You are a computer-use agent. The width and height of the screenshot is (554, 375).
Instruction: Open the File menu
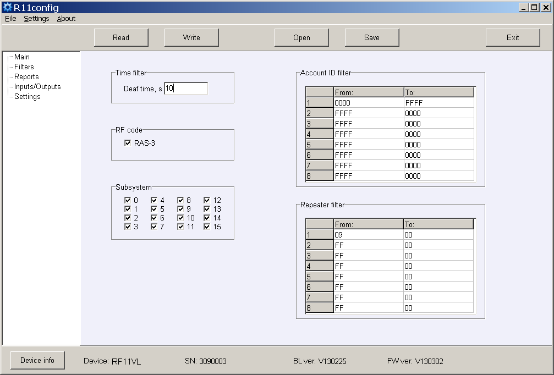[x=11, y=18]
